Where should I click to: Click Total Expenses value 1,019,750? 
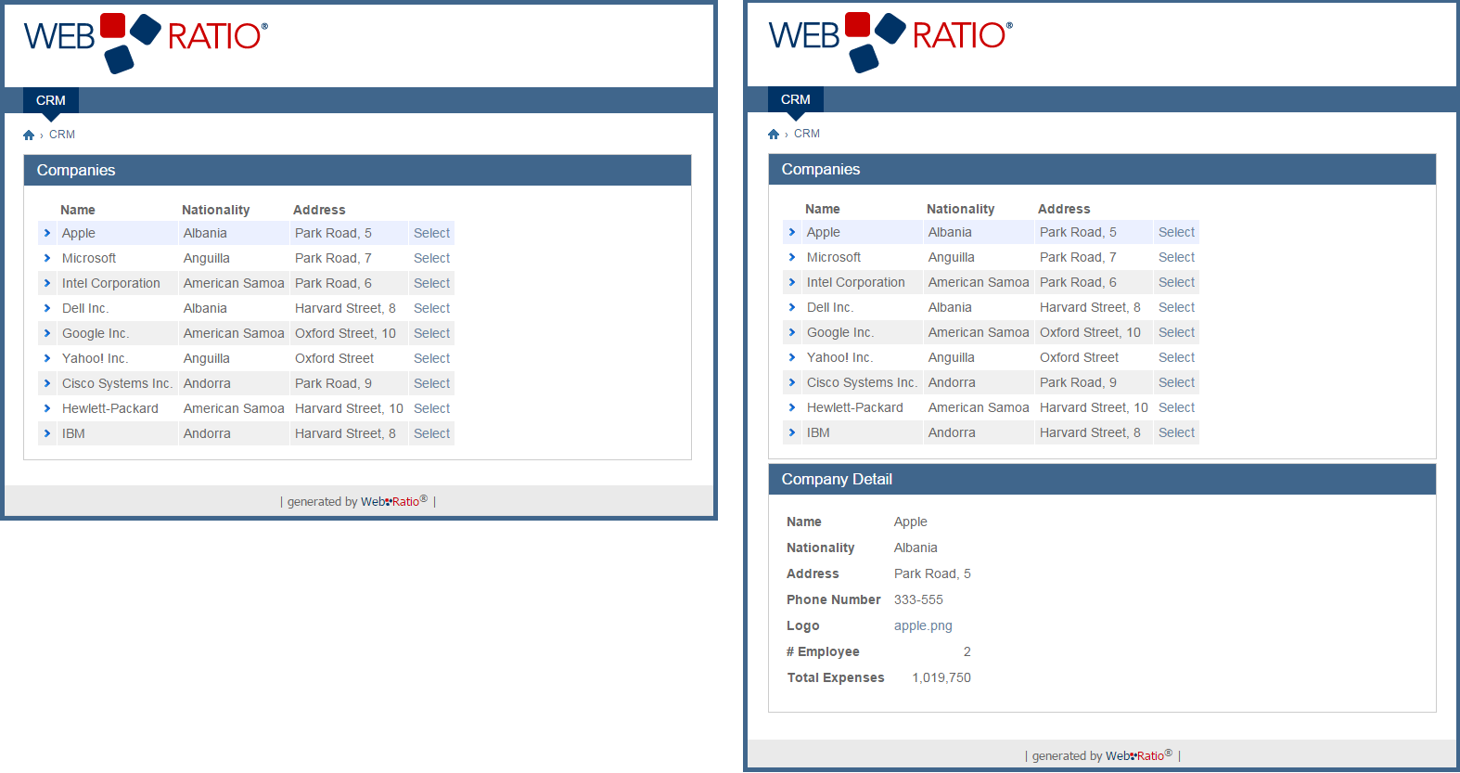[941, 677]
